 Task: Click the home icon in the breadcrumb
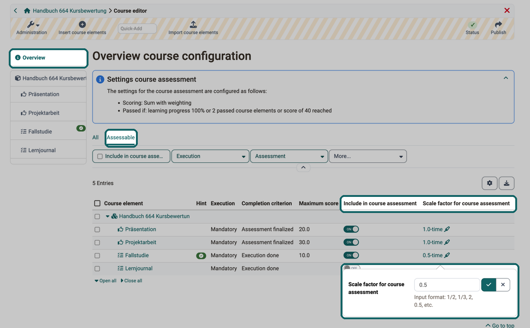coord(27,11)
